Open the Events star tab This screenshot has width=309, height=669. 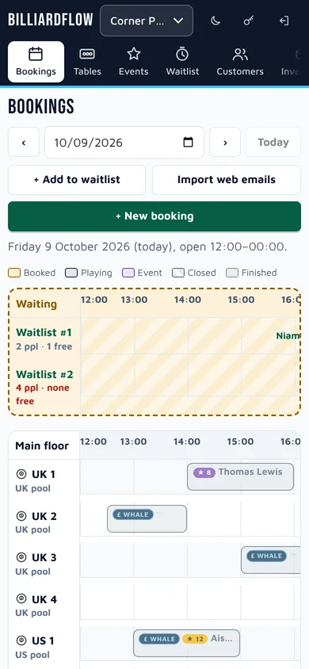click(x=133, y=62)
